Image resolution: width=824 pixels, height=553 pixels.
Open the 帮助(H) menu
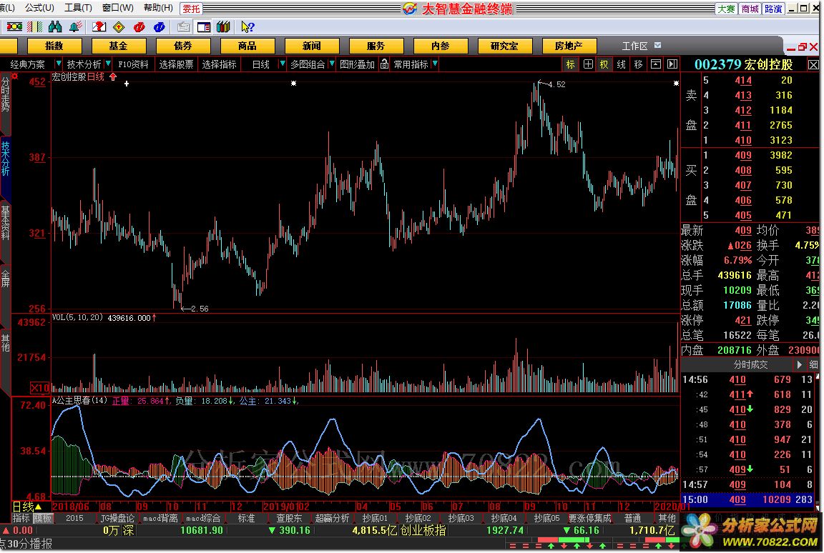[x=158, y=8]
